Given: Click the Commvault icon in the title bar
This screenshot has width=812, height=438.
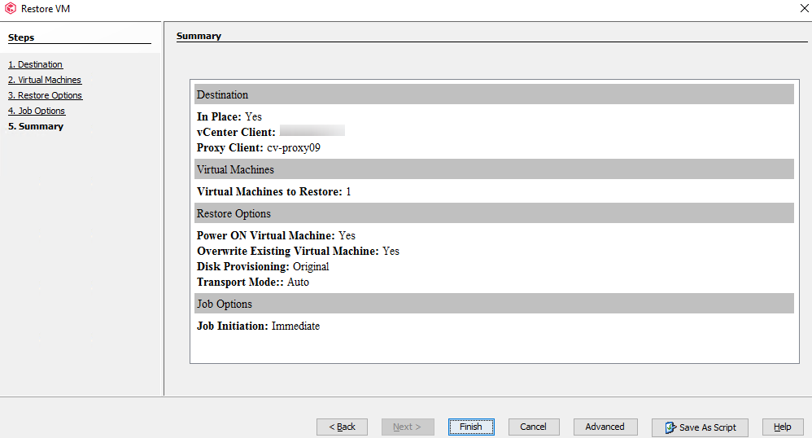Looking at the screenshot, I should tap(11, 8).
